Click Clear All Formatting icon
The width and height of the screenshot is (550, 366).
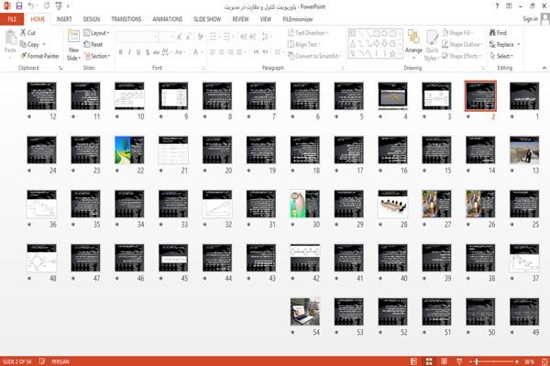200,37
